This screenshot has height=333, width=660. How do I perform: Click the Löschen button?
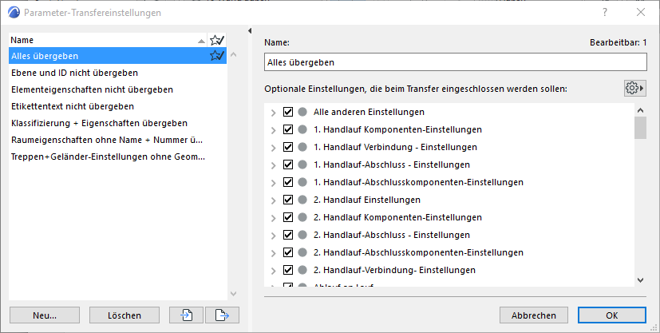124,315
